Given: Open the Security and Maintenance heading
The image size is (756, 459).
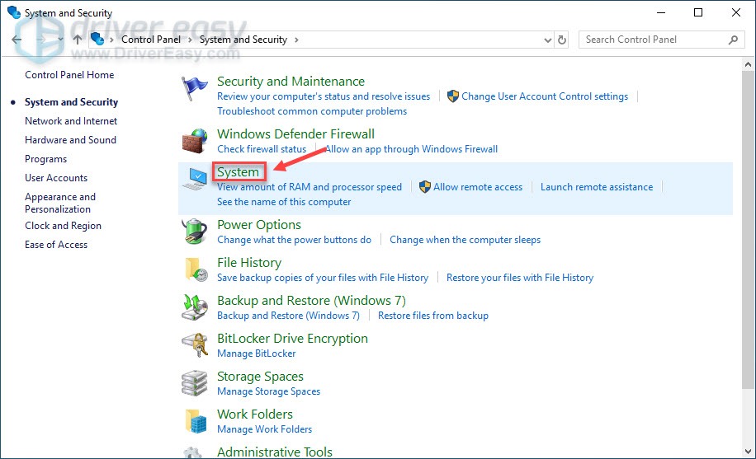Looking at the screenshot, I should pyautogui.click(x=291, y=82).
